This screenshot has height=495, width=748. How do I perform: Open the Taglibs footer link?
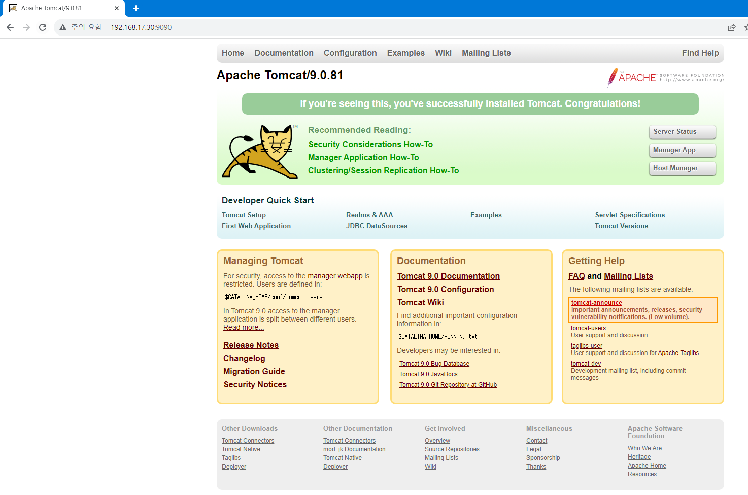(231, 458)
